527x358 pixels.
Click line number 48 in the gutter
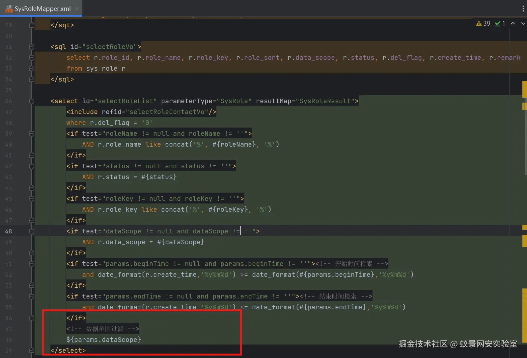(x=9, y=231)
